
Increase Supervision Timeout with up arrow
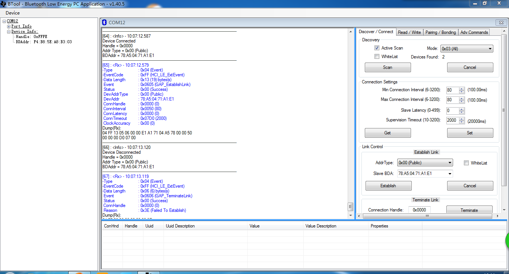point(462,119)
